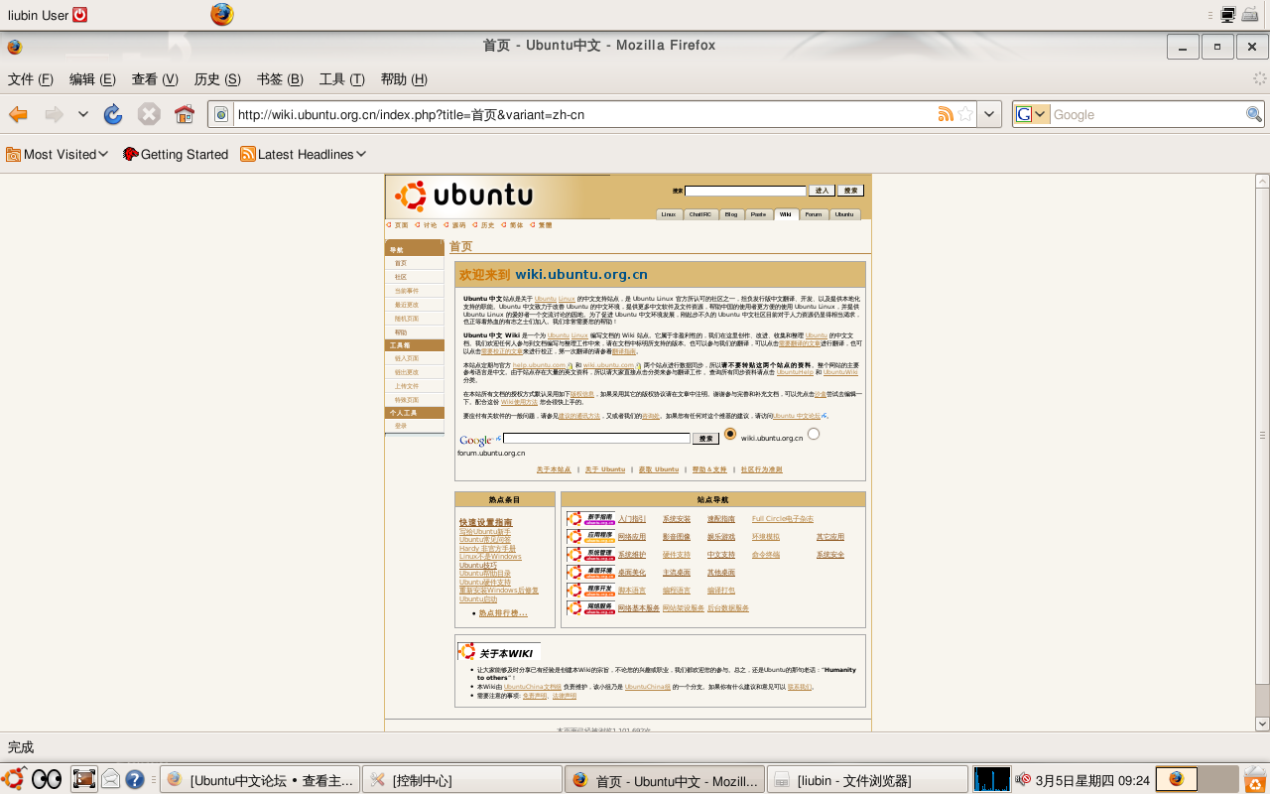Open the 编辑 (E) menu
Screen dimensions: 1270x794
click(x=92, y=79)
